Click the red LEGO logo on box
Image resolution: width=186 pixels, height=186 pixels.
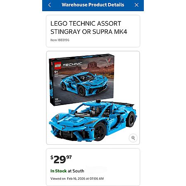pos(58,66)
